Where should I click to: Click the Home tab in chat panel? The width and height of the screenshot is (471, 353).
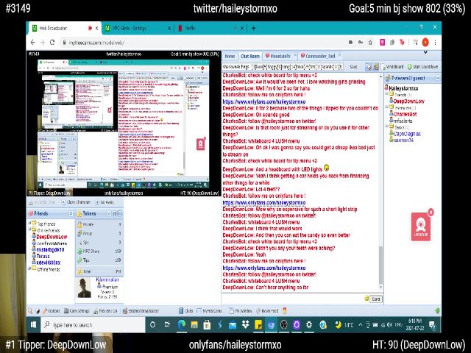click(230, 56)
